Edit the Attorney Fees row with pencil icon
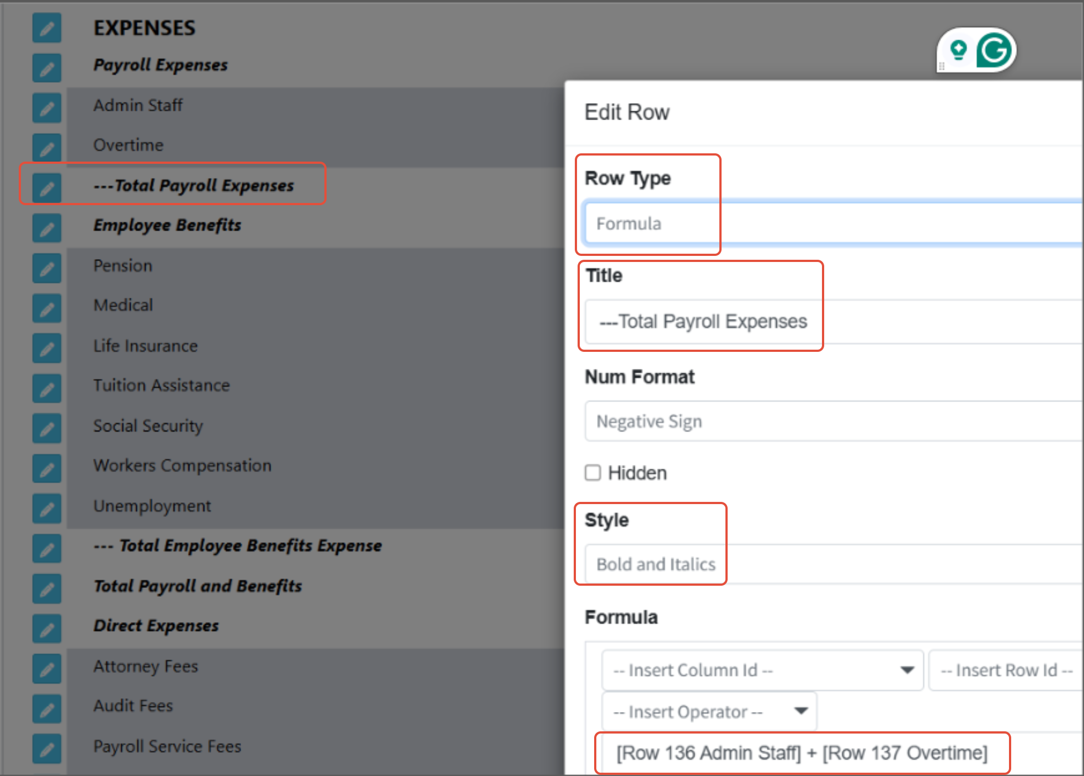The height and width of the screenshot is (776, 1084). pos(46,668)
